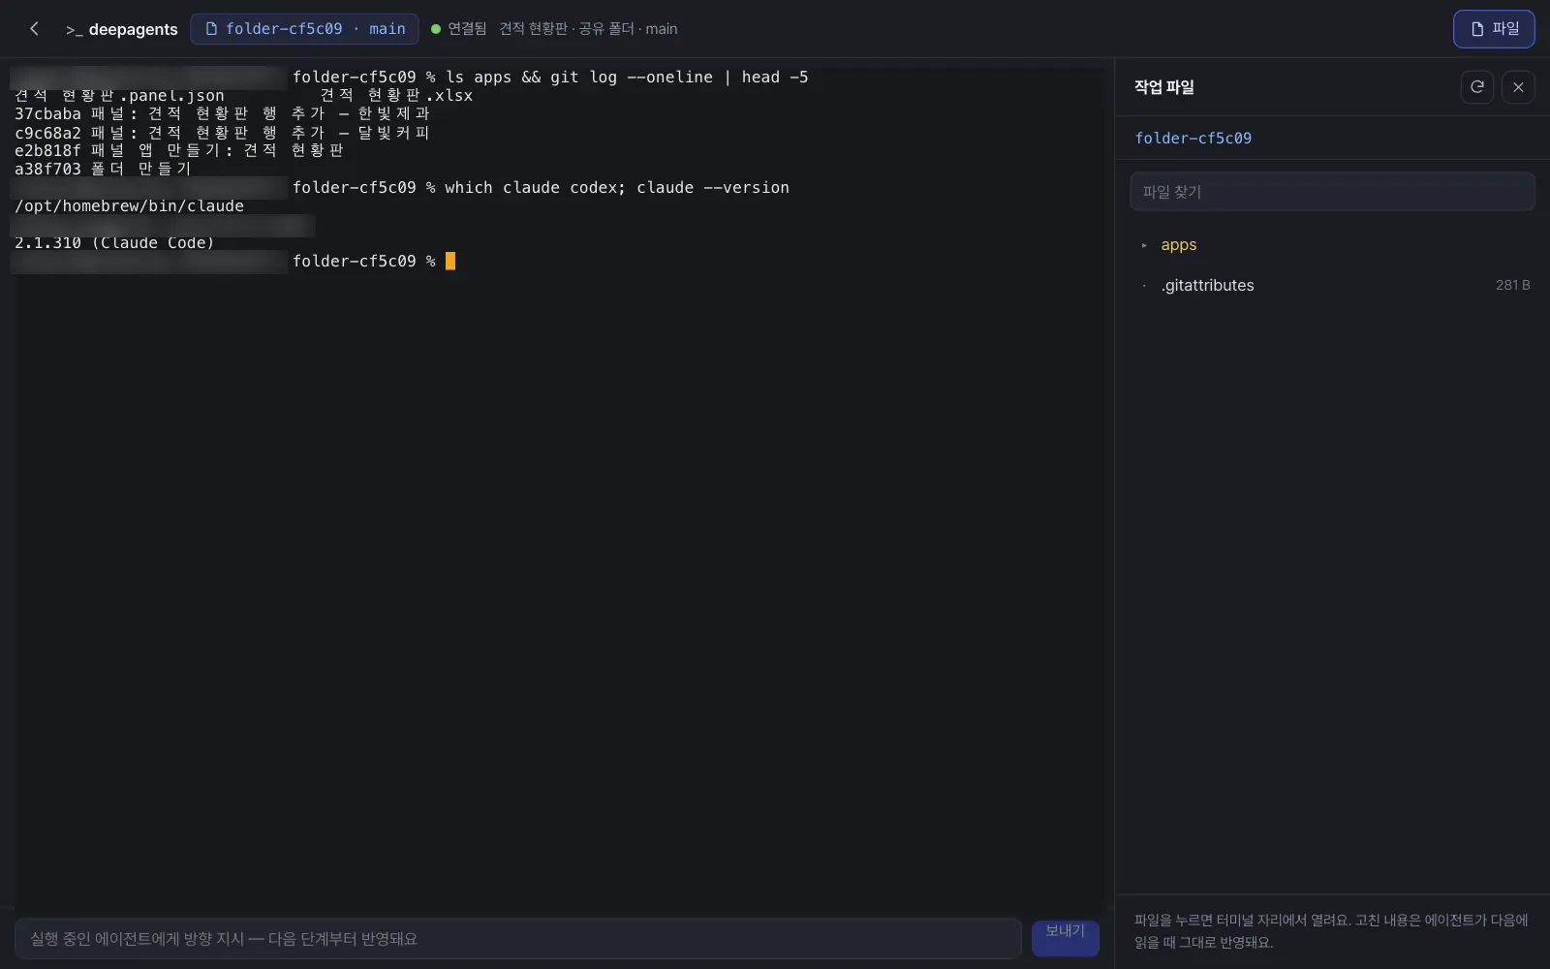Viewport: 1550px width, 969px height.
Task: Click commit line c9c68a2 in terminal
Action: point(222,133)
